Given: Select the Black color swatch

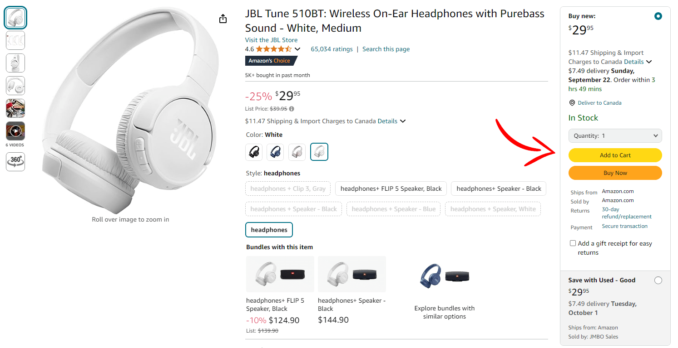Looking at the screenshot, I should point(253,152).
